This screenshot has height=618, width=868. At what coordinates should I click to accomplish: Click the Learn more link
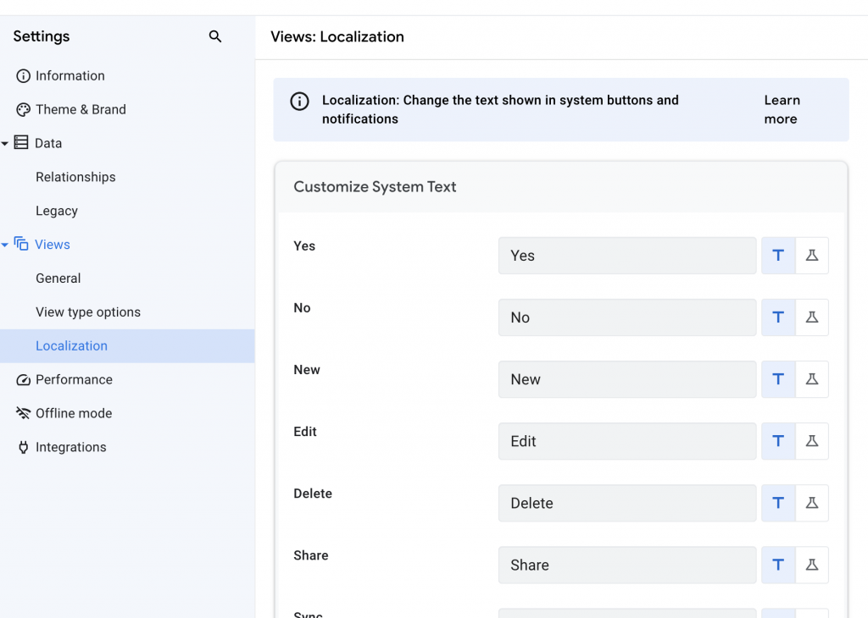tap(781, 109)
